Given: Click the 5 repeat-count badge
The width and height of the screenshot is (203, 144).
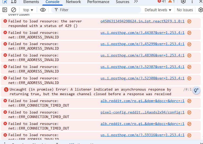Looking at the screenshot, I should [x=6, y=90].
